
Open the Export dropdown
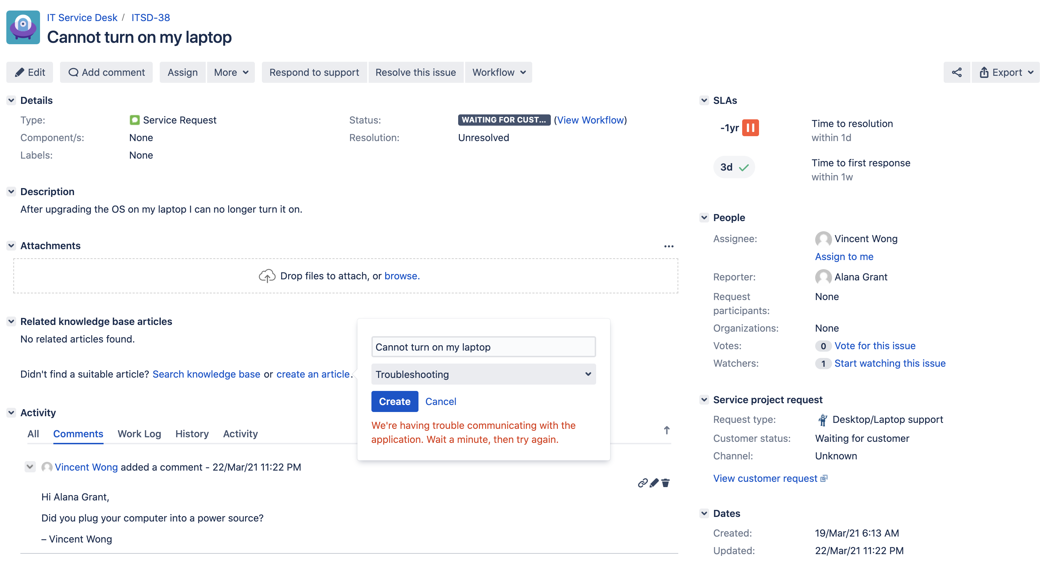pos(1006,72)
